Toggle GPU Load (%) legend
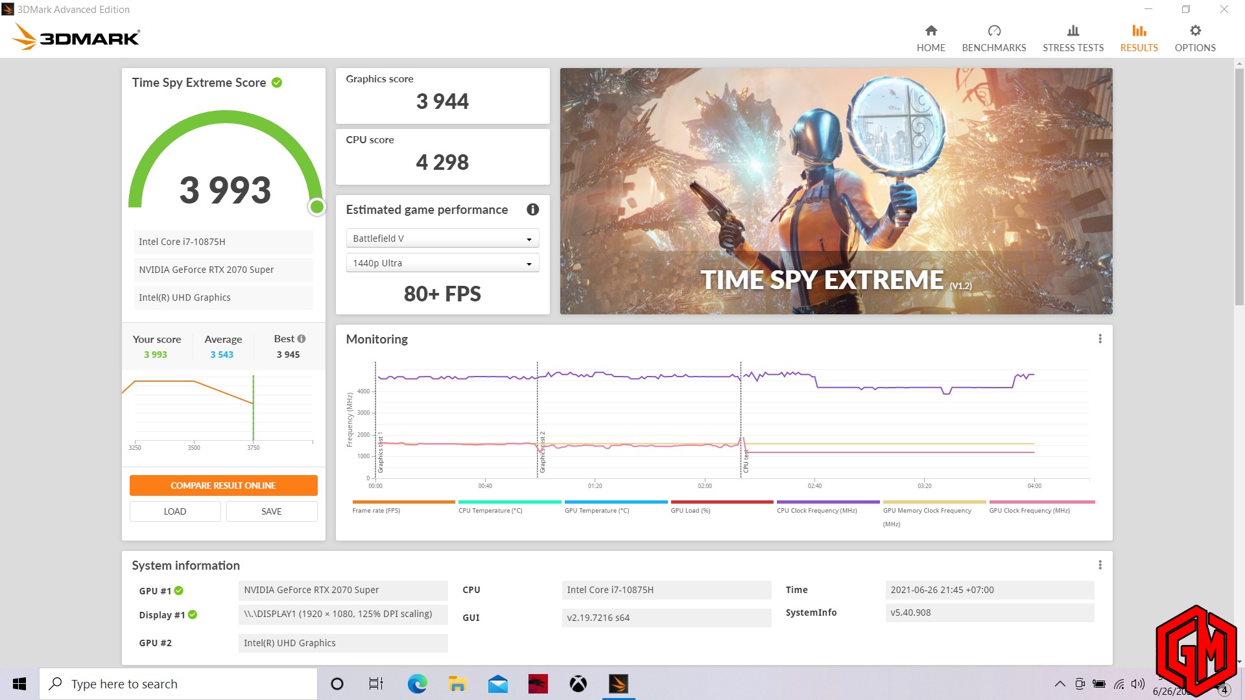1245x700 pixels. tap(722, 507)
